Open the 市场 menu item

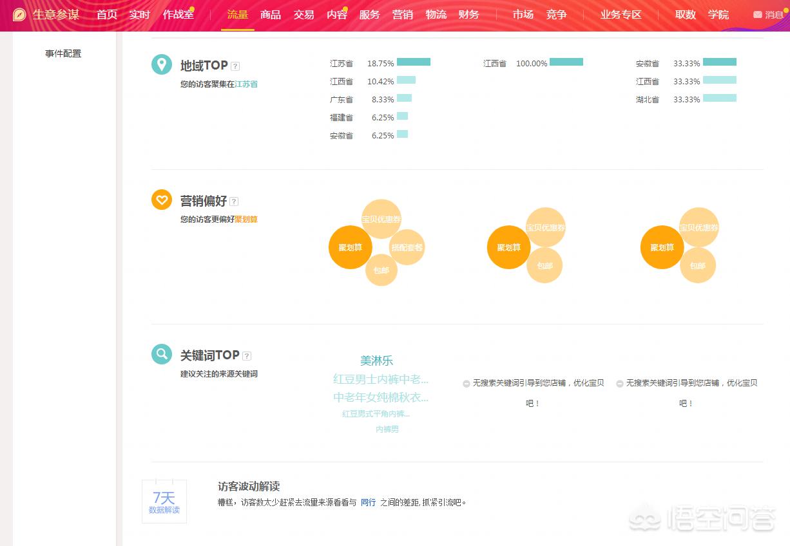point(523,14)
